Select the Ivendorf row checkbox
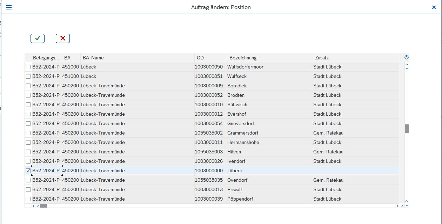Viewport: 442px width, 224px height. (x=28, y=161)
